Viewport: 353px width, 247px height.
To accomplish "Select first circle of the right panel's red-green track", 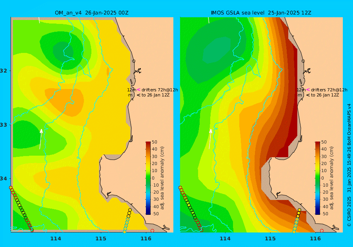I will 180,188.
